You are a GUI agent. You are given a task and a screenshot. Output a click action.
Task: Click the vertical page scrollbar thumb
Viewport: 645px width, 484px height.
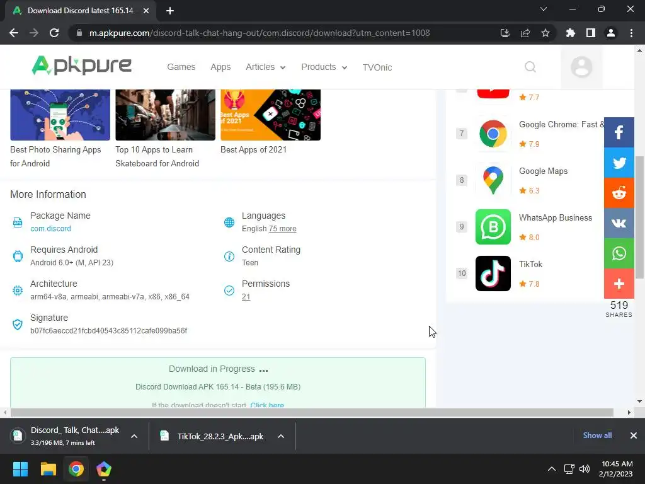[639, 217]
